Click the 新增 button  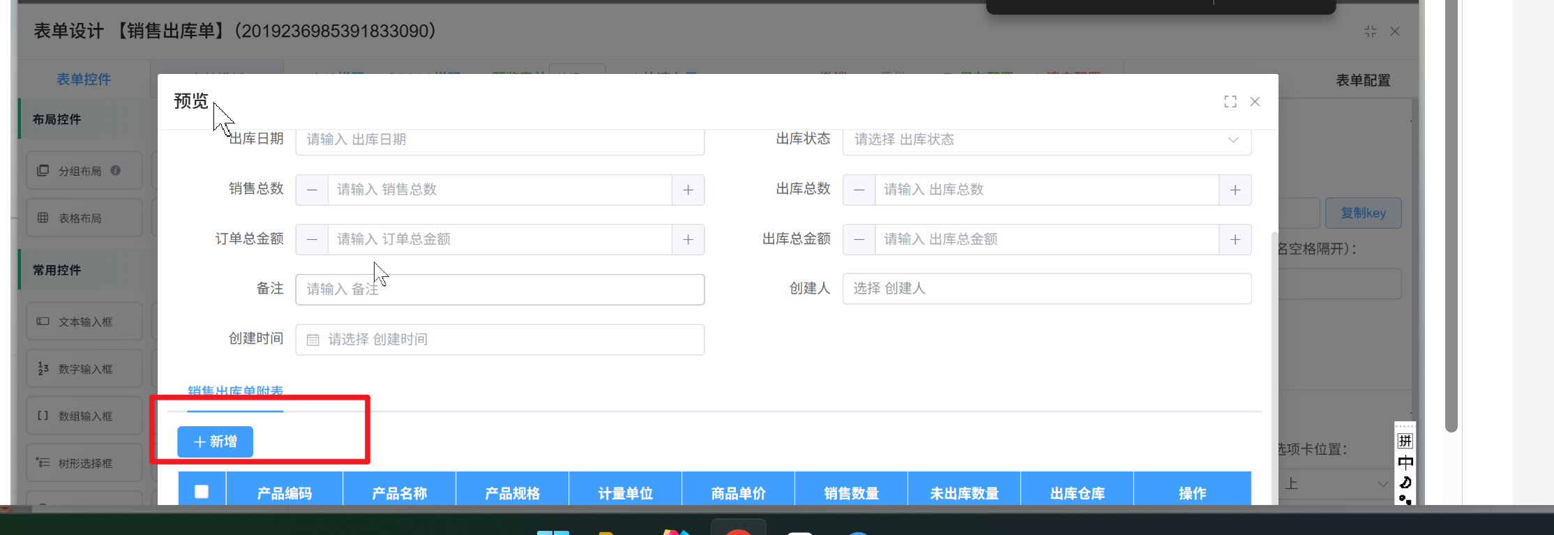215,442
